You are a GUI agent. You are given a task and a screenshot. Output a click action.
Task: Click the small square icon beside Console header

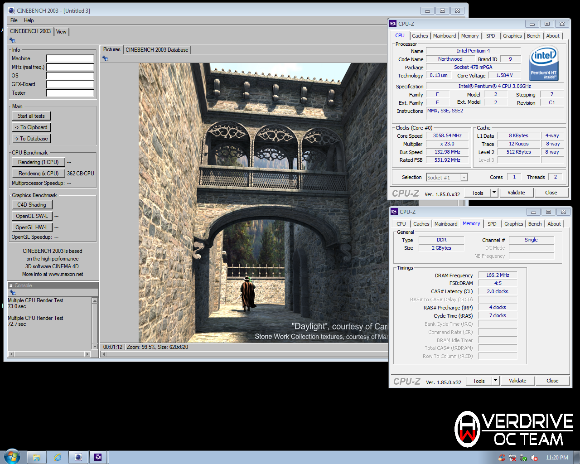click(x=11, y=285)
